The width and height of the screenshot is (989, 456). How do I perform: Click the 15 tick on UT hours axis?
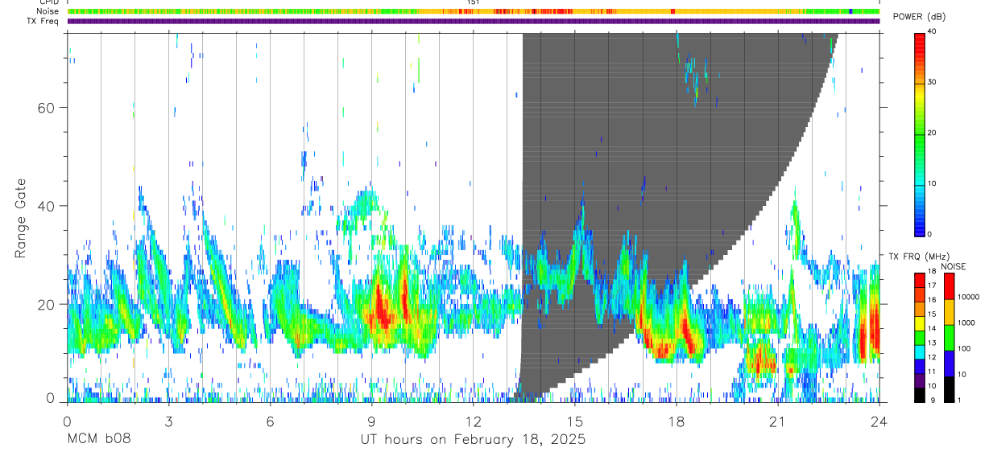574,421
